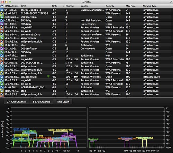Toggle checkbox for aterm-eaba0e-g network

[x=2, y=34]
